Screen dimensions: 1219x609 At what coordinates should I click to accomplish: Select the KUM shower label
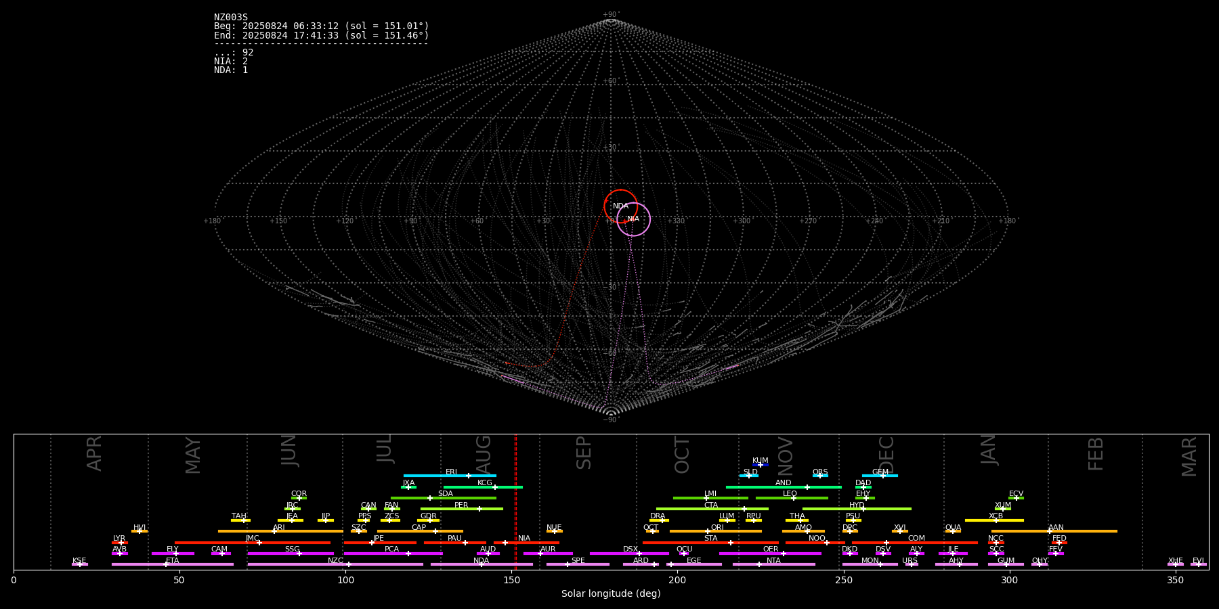761,461
